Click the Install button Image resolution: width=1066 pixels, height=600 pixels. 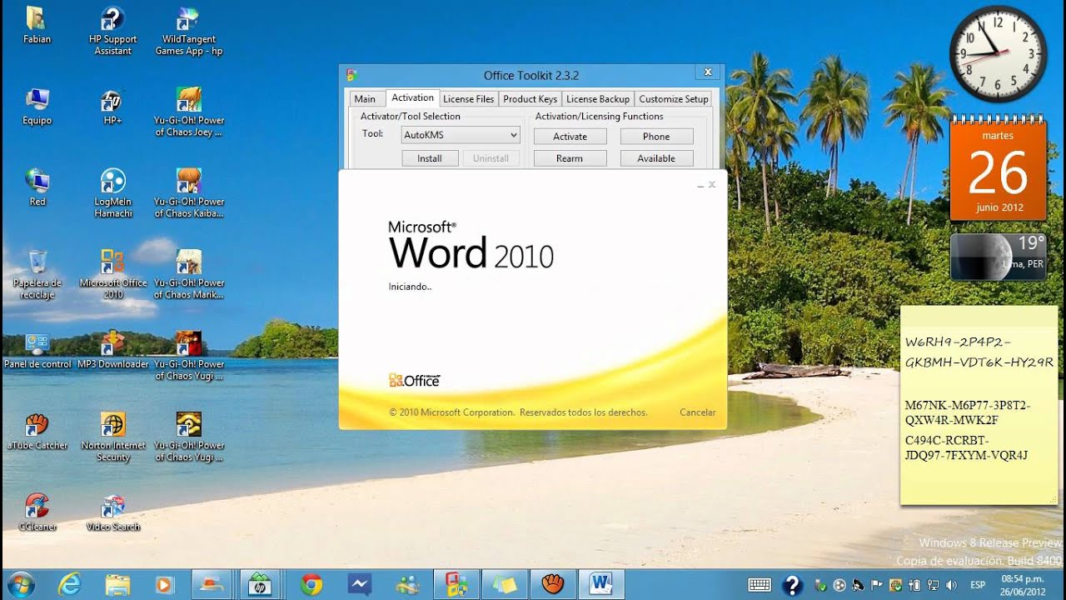[430, 158]
